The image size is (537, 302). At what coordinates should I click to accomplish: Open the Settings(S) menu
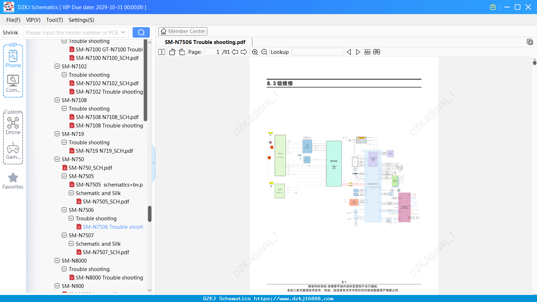(81, 20)
